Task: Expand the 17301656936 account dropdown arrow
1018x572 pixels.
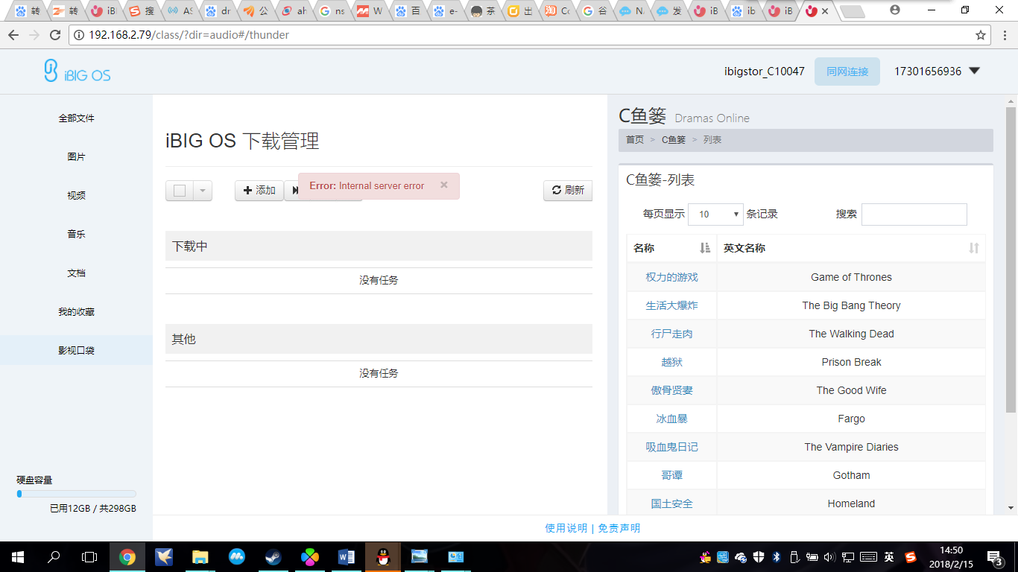Action: pos(973,71)
